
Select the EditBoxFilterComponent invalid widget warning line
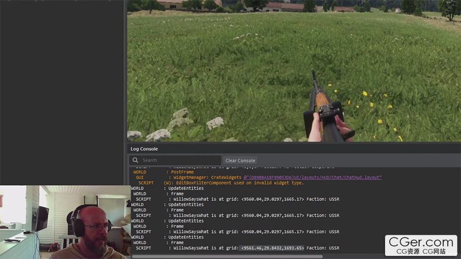tap(221, 183)
